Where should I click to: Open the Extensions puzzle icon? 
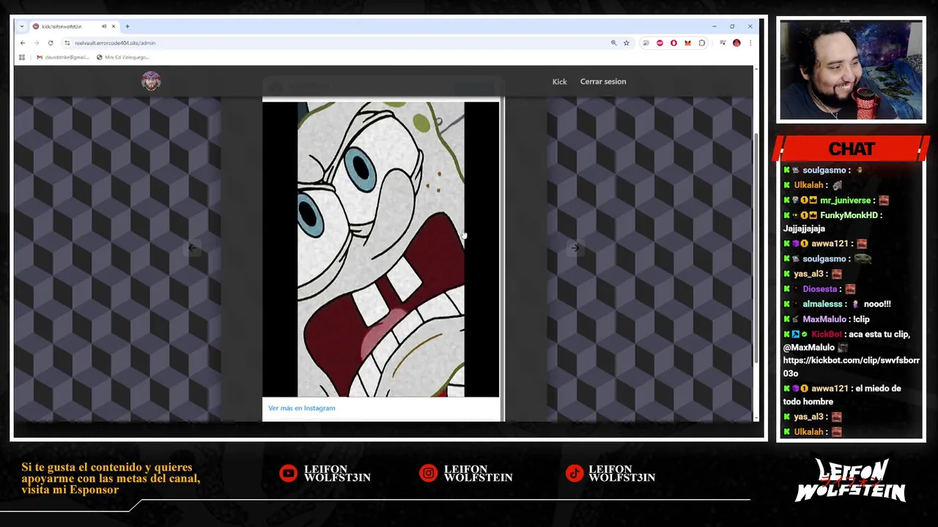click(702, 43)
